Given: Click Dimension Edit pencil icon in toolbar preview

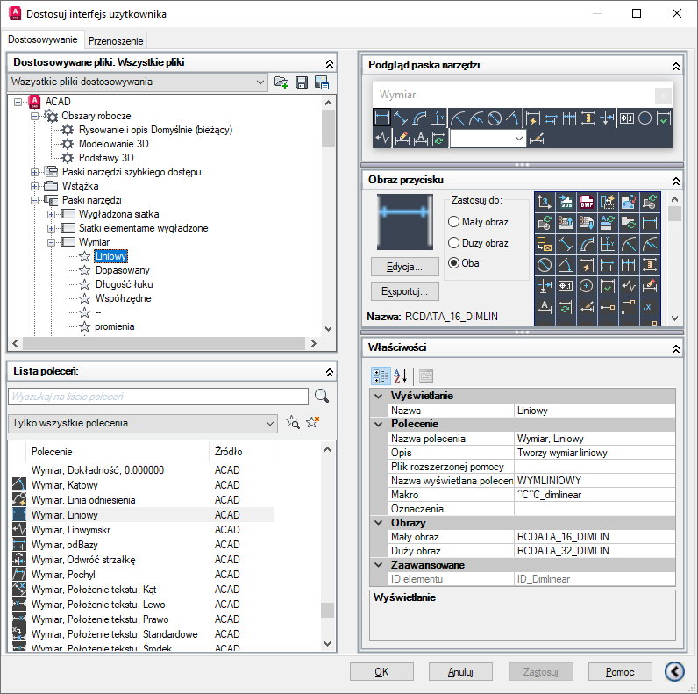Looking at the screenshot, I should pyautogui.click(x=402, y=139).
